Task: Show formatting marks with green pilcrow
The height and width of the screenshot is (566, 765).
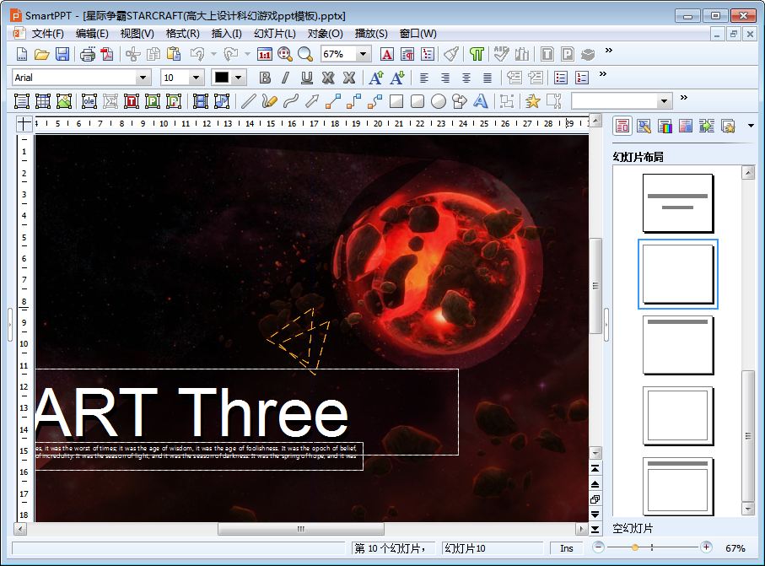Action: click(x=477, y=54)
